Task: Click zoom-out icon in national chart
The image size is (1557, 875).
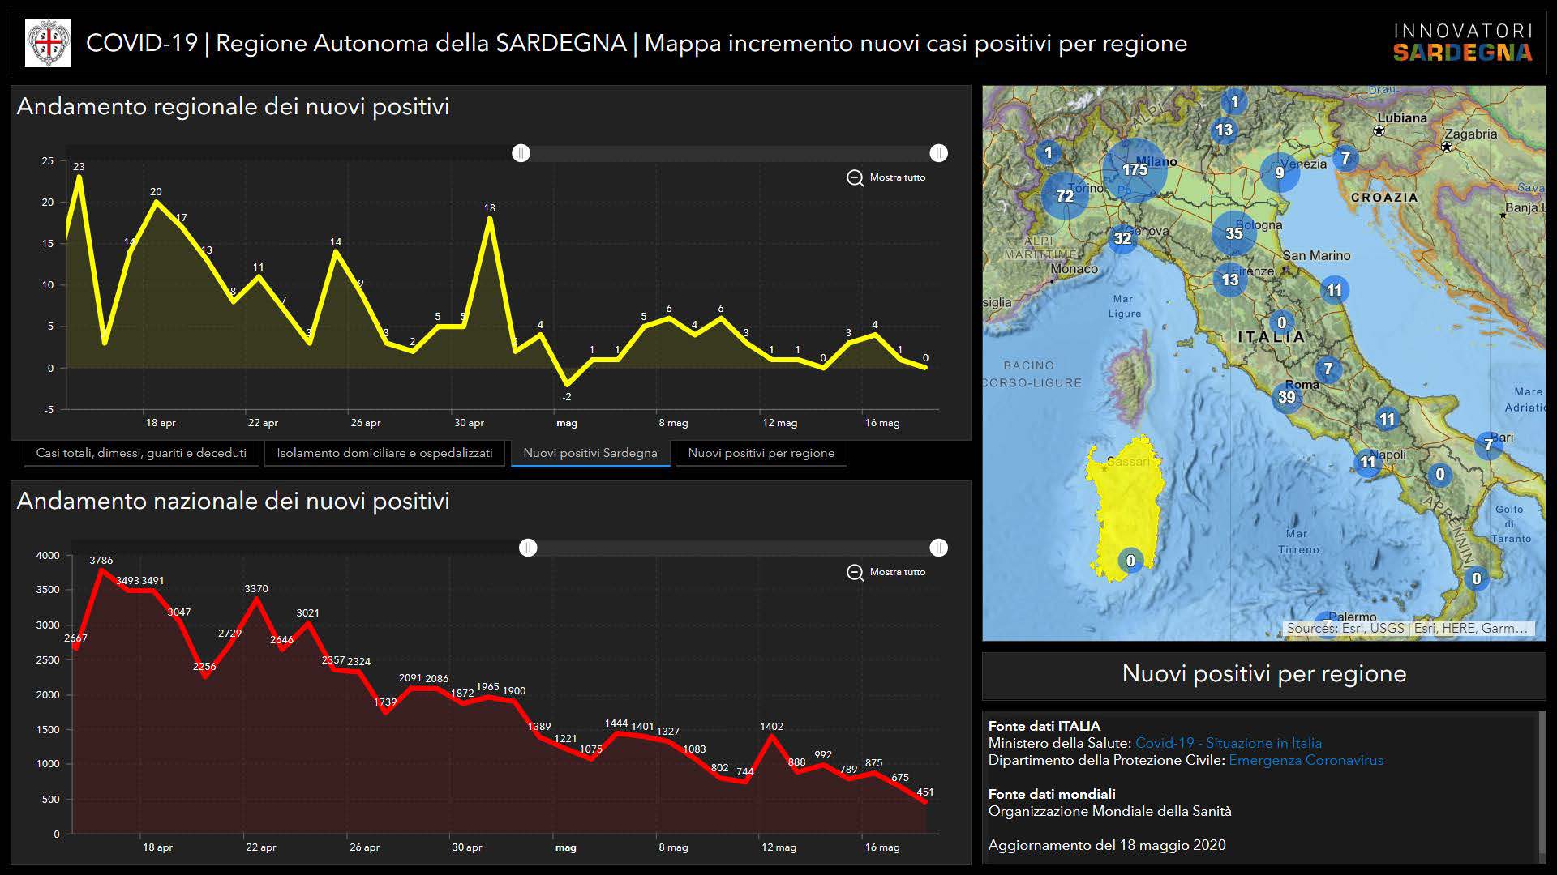Action: (x=855, y=572)
